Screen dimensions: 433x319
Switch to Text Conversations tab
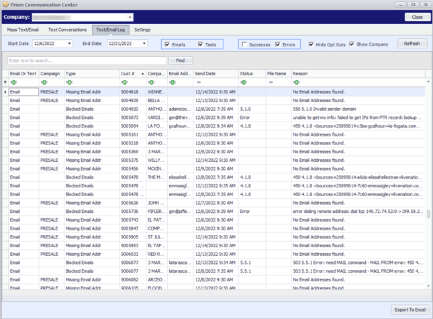click(67, 30)
